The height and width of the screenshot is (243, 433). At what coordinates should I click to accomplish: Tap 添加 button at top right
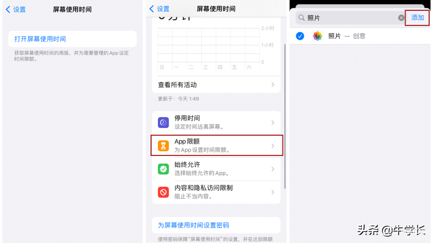point(417,18)
